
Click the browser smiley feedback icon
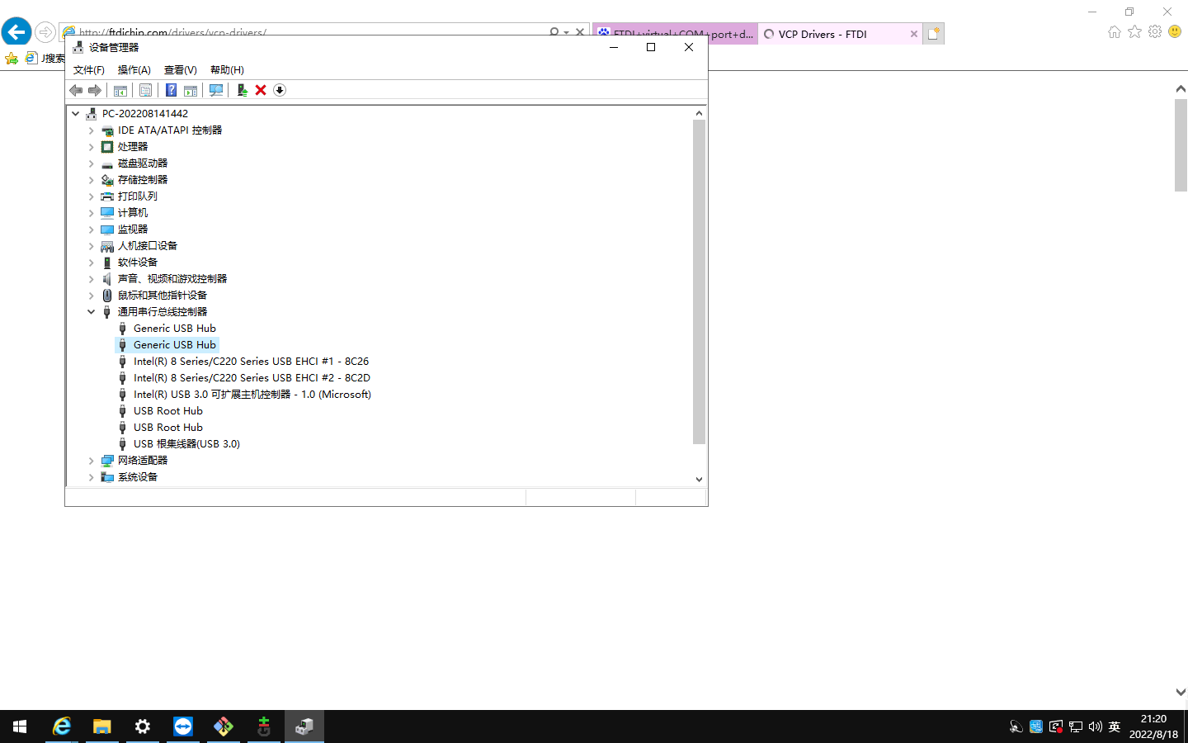pyautogui.click(x=1175, y=31)
